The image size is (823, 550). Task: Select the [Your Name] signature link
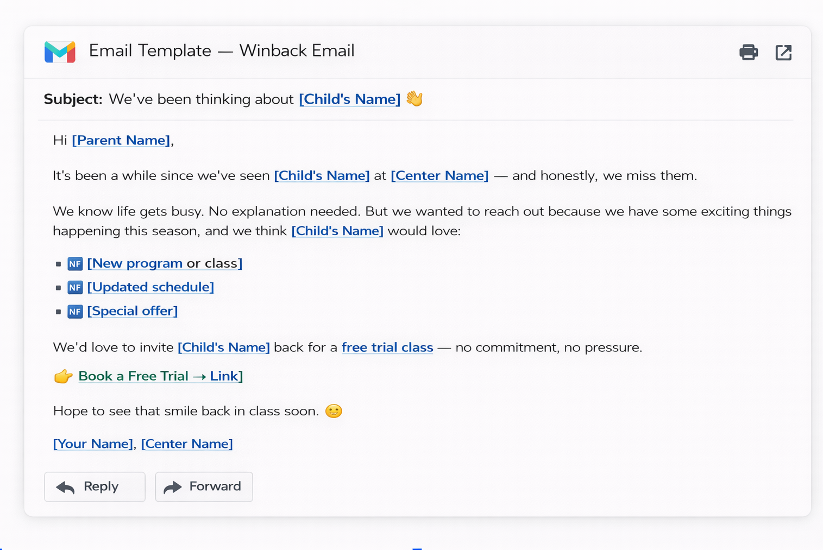click(x=92, y=444)
